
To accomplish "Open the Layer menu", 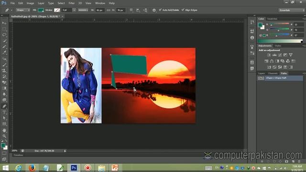I will (x=41, y=3).
